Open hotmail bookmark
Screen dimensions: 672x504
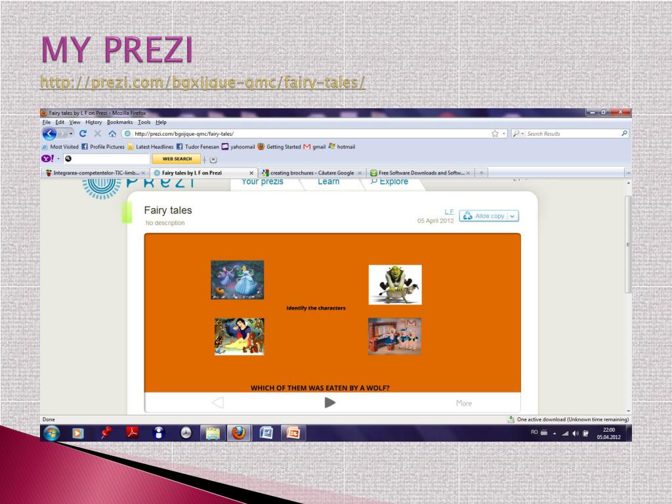341,146
